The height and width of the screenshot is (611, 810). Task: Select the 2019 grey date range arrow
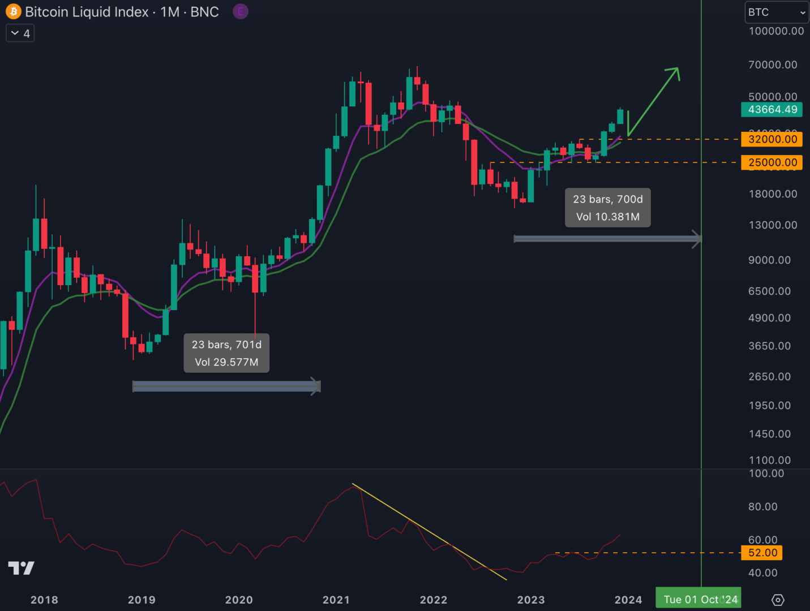tap(226, 386)
